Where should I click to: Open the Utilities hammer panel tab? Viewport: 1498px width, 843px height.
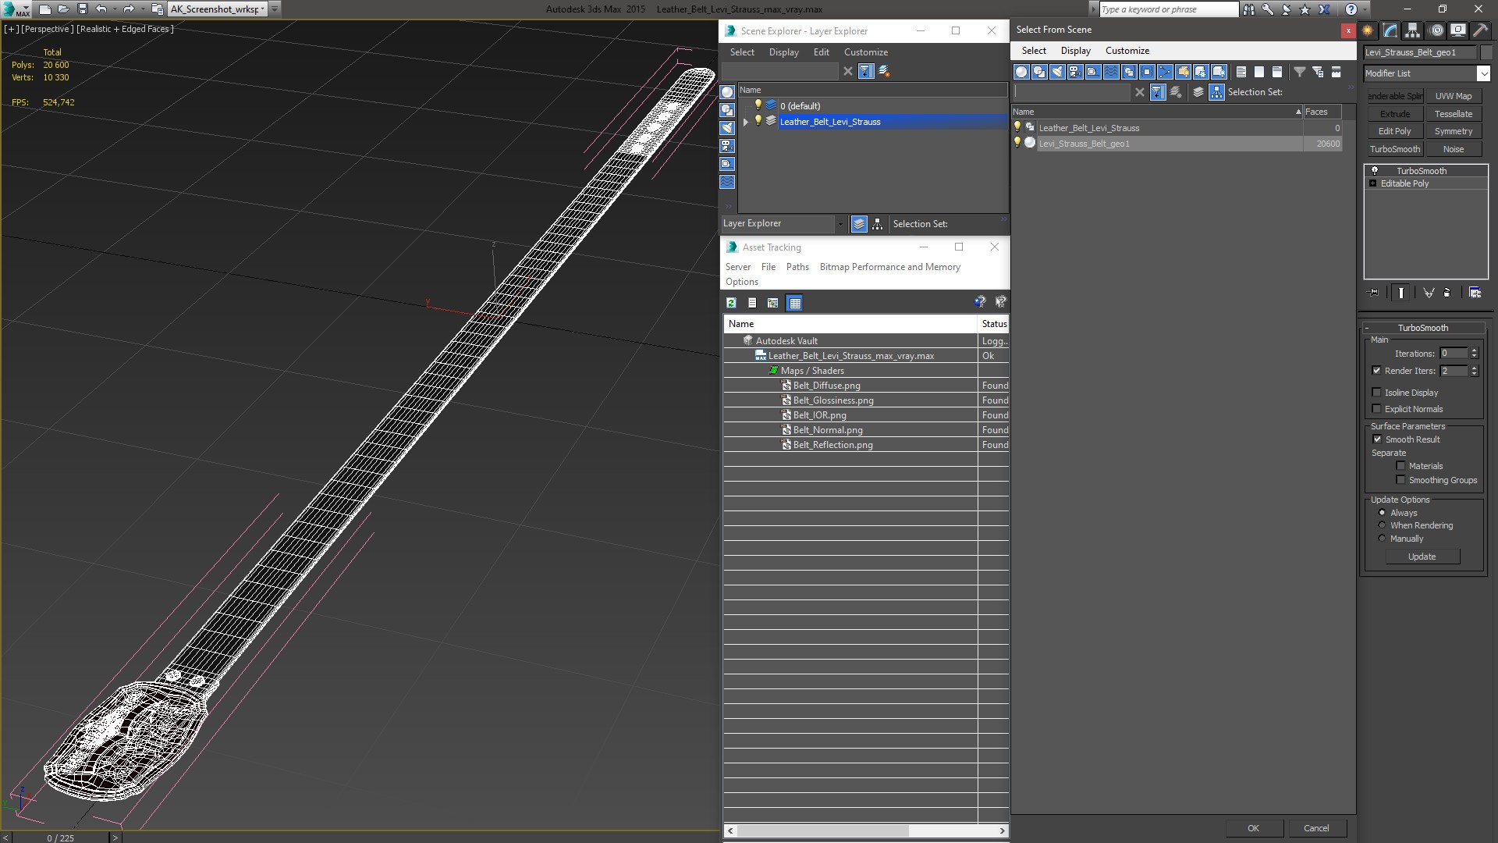click(1480, 30)
